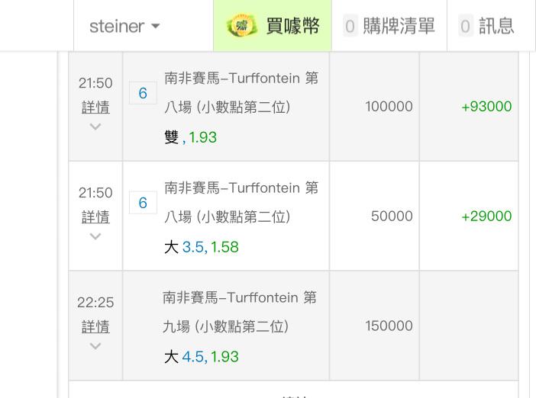The width and height of the screenshot is (536, 398).
Task: Select the 大 3.5, 1.58 bet text
Action: click(202, 247)
